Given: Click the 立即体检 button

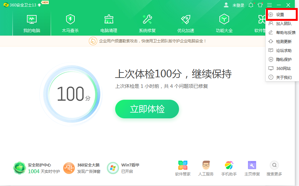Looking at the screenshot, I should click(x=147, y=109).
